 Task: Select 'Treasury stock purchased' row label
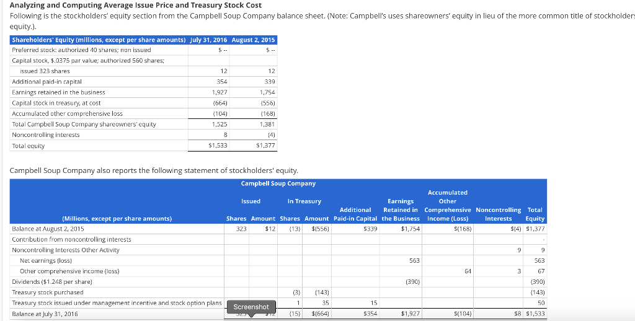tap(47, 292)
